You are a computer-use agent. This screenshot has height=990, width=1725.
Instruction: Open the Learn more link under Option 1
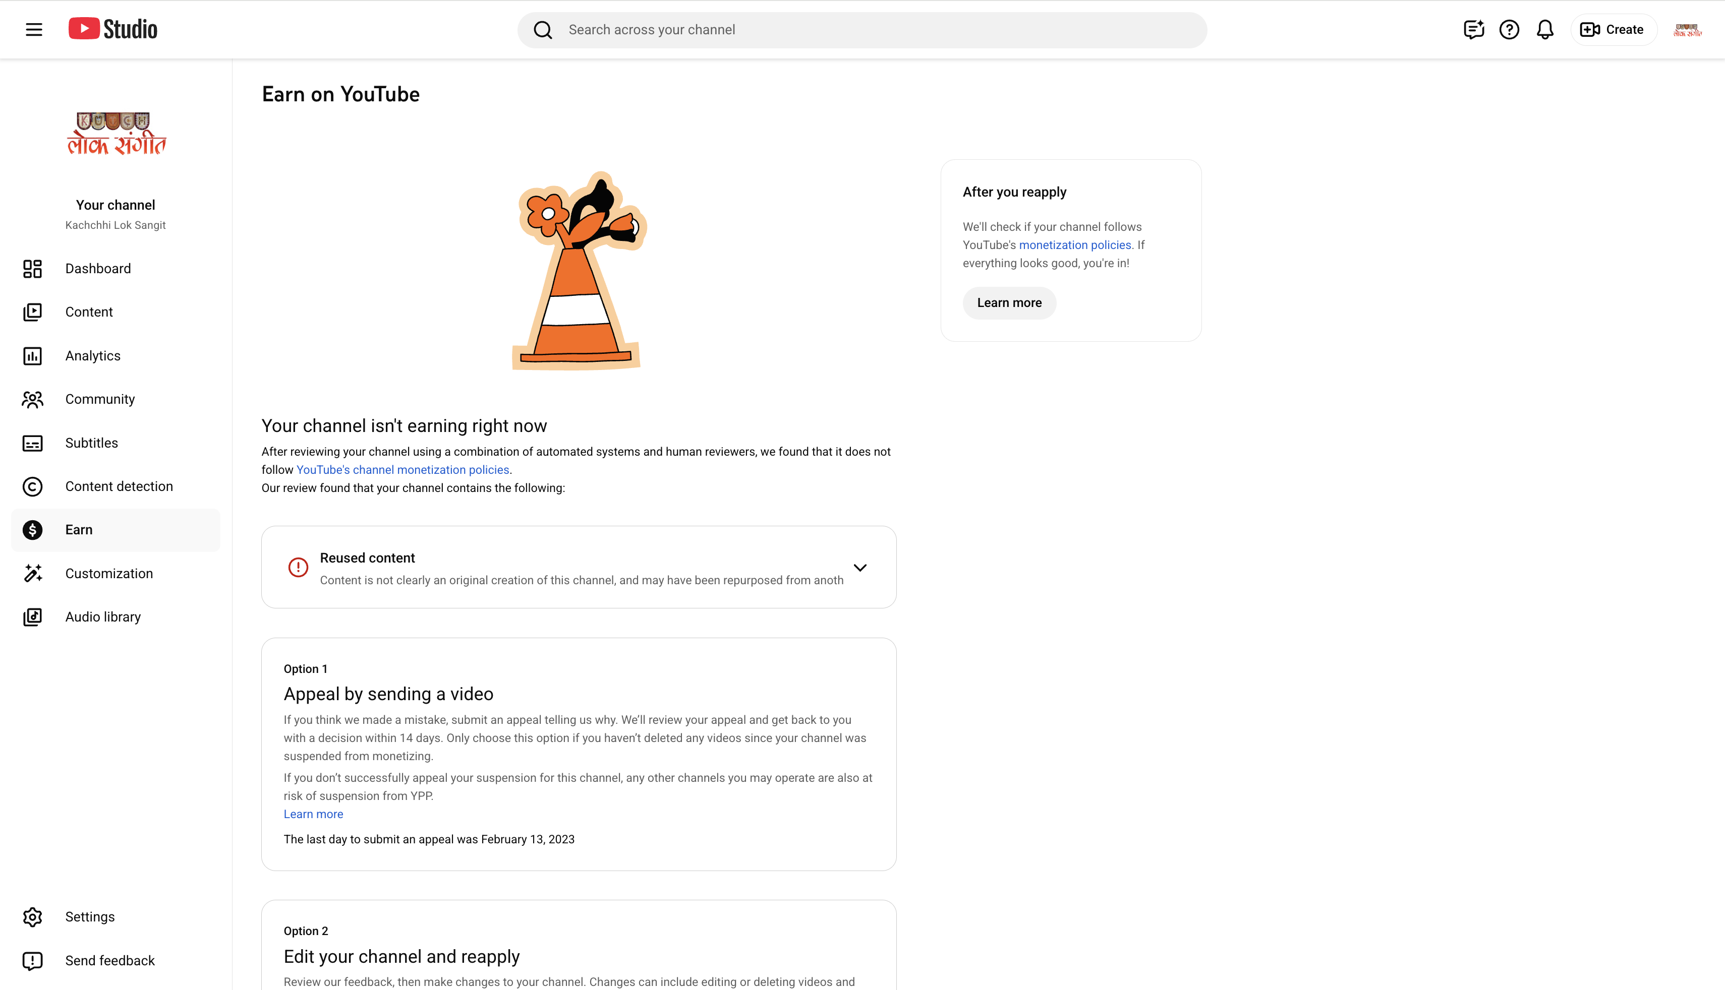tap(314, 814)
